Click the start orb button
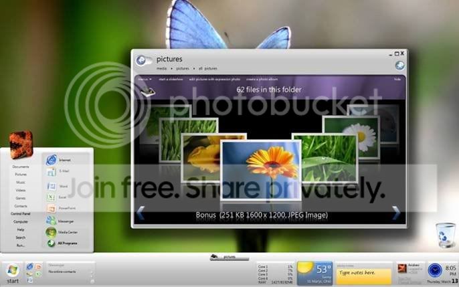 (x=13, y=271)
